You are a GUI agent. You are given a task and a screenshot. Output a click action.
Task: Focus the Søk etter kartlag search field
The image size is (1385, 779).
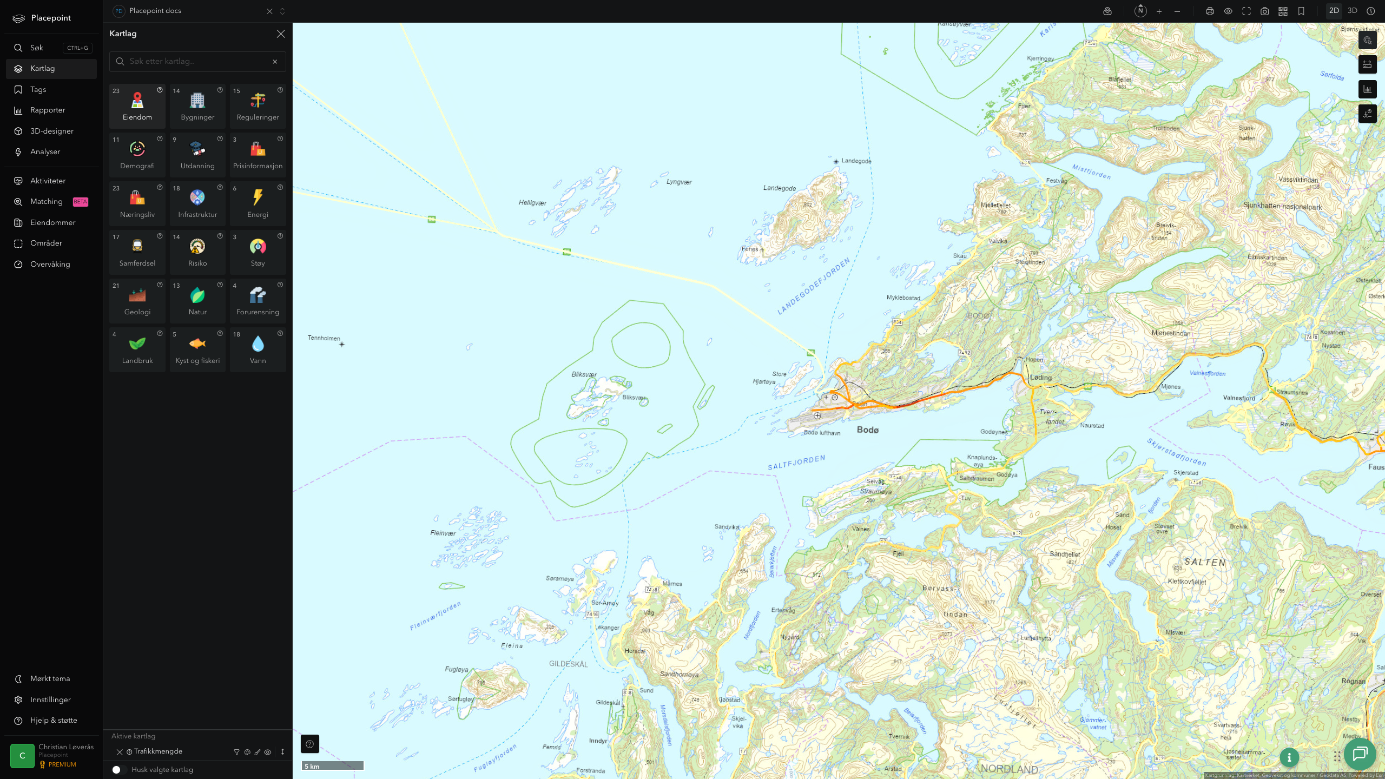197,62
